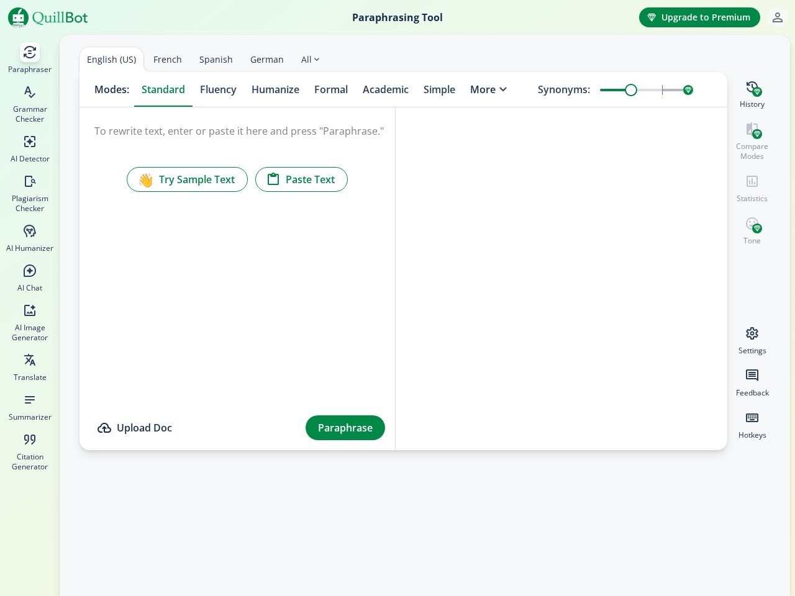
Task: Launch the Plagiarism Checker
Action: click(30, 193)
